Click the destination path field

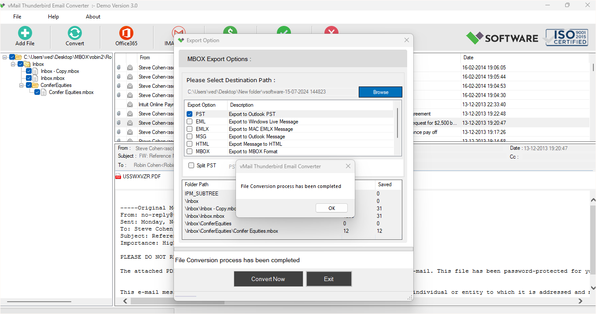click(x=271, y=92)
